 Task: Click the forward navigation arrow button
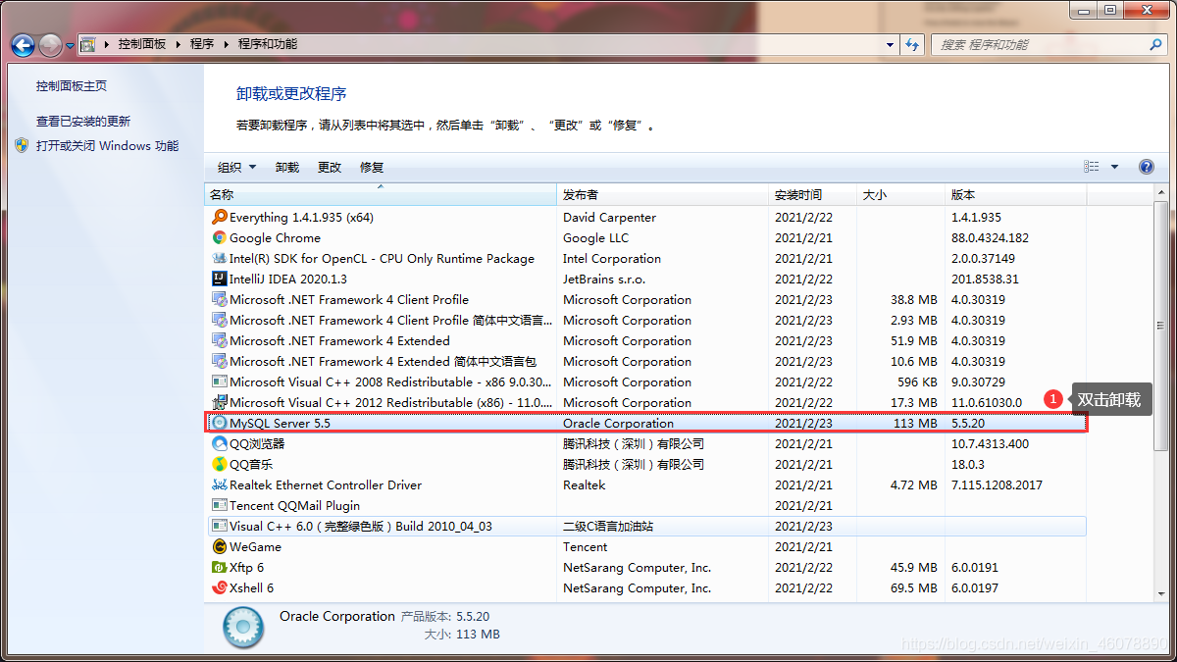(x=51, y=44)
